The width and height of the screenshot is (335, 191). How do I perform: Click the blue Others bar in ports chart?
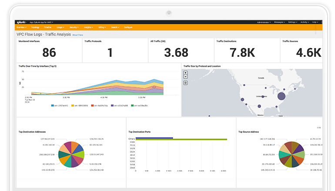(x=154, y=138)
